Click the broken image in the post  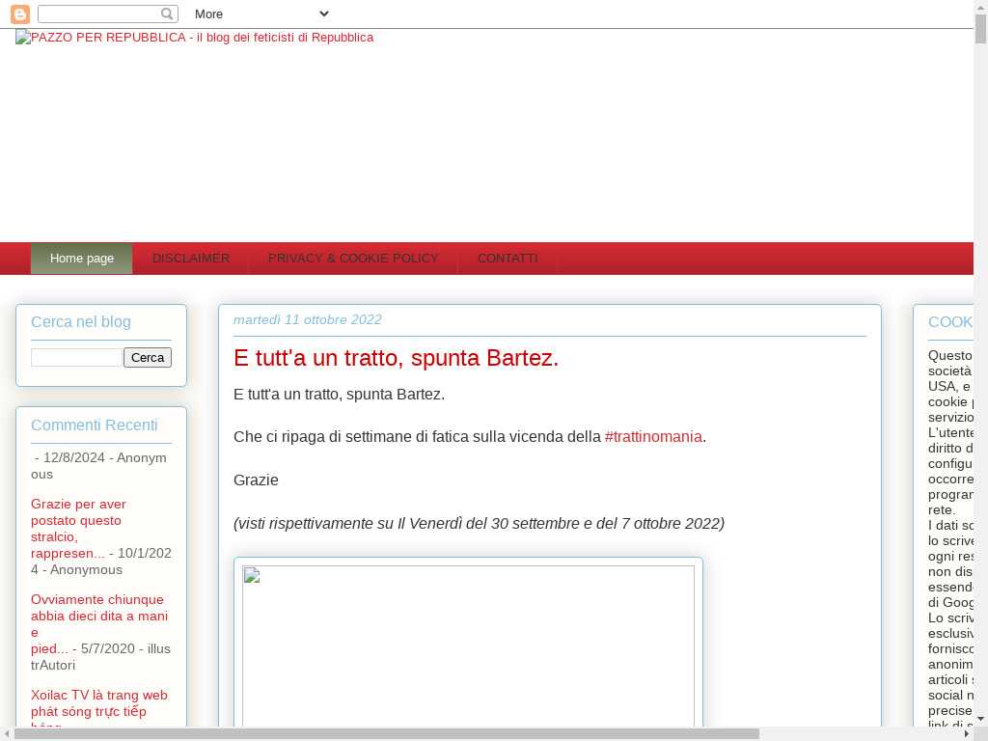(x=468, y=646)
